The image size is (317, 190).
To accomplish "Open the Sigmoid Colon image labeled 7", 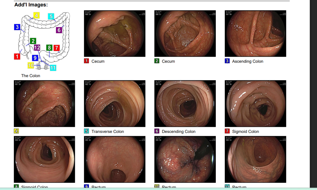I will point(255,104).
